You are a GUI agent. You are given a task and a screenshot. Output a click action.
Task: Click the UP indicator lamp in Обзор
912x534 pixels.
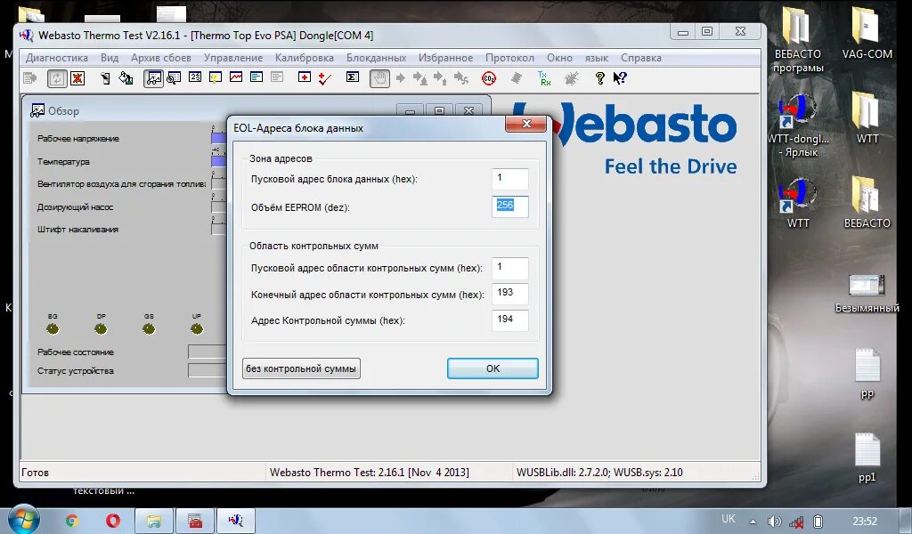(x=197, y=329)
